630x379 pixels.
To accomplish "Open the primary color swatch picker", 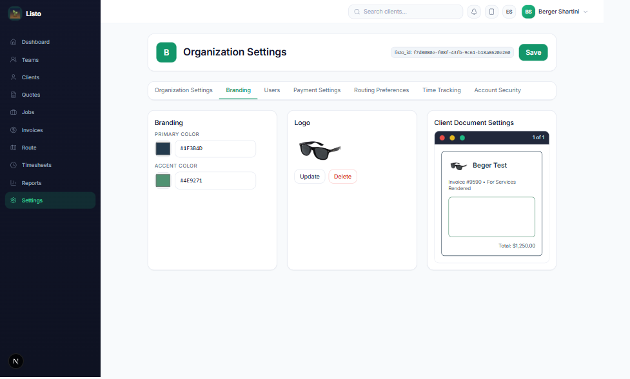I will click(162, 148).
